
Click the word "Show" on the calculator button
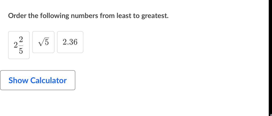pos(18,80)
